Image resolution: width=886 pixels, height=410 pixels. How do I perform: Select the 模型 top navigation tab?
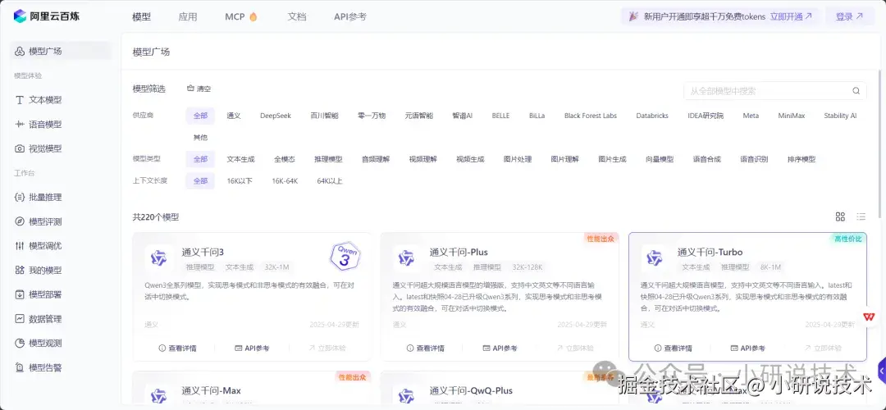tap(141, 17)
